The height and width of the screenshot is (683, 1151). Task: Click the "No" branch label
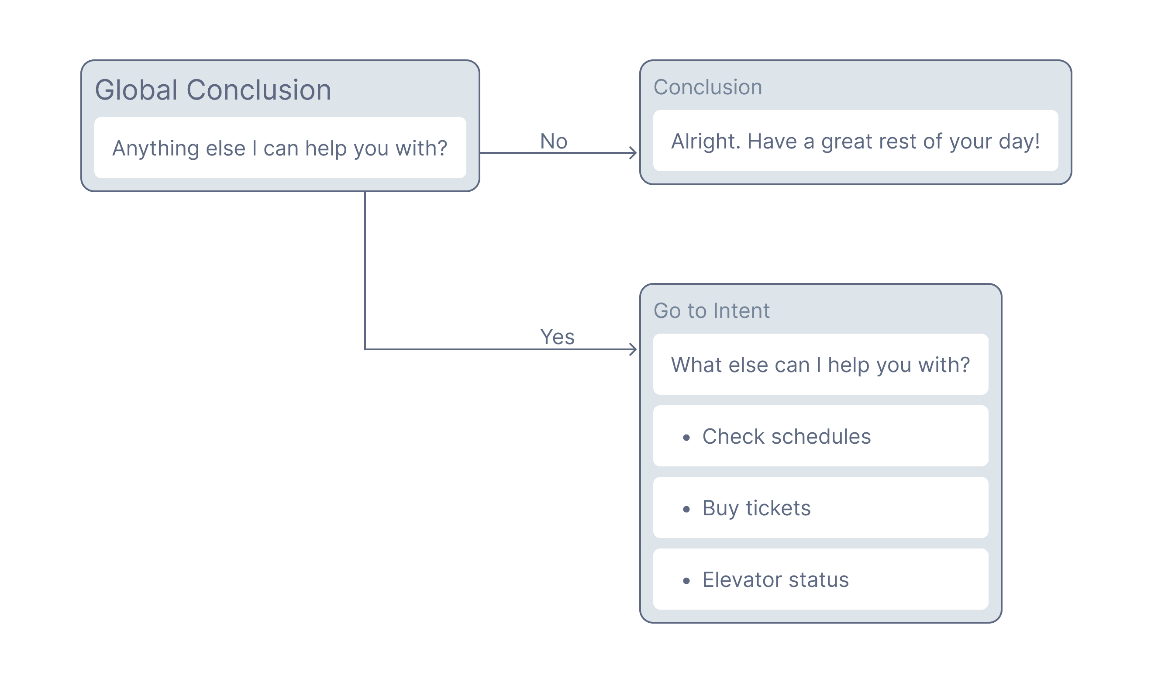tap(553, 141)
